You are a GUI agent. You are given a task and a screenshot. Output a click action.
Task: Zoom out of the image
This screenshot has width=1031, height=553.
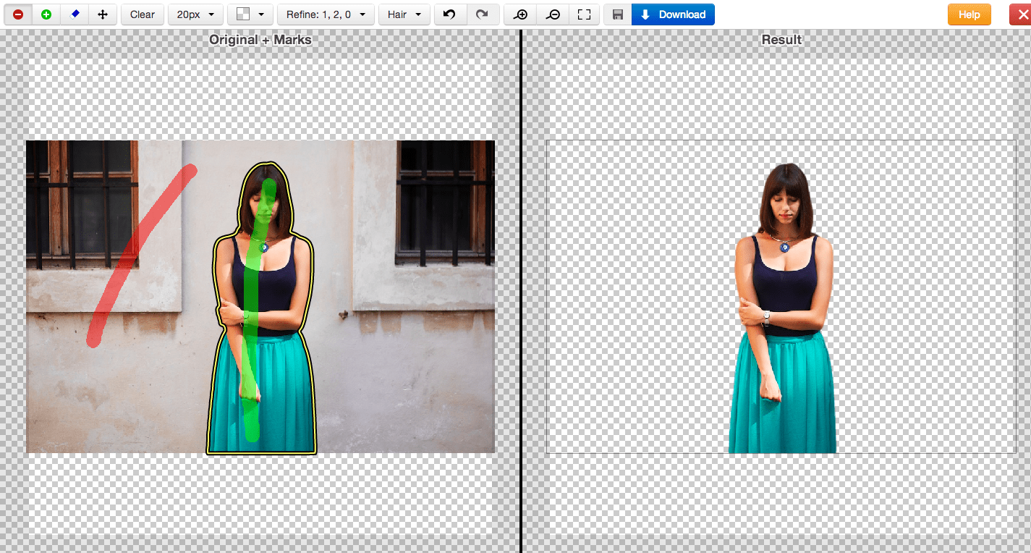[553, 14]
